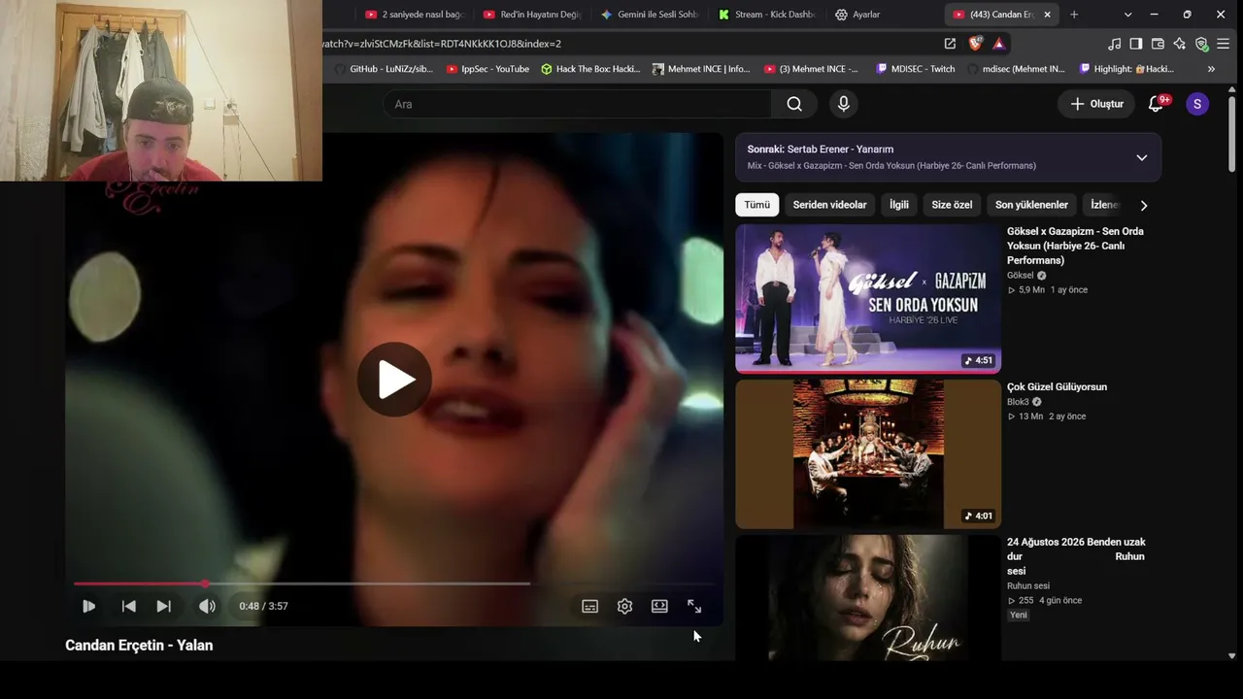Enter fullscreen mode on the video
Image resolution: width=1243 pixels, height=699 pixels.
[x=694, y=606]
